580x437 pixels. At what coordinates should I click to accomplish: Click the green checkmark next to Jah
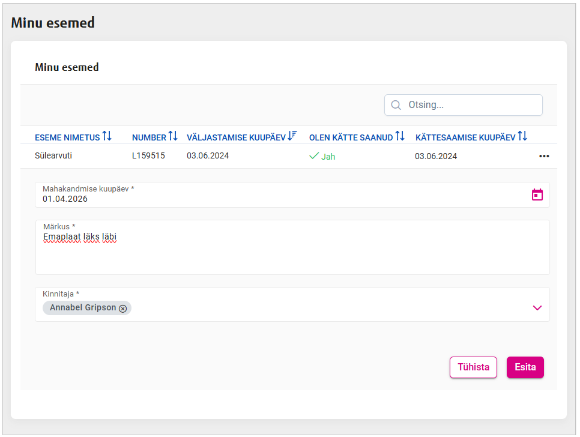point(313,156)
